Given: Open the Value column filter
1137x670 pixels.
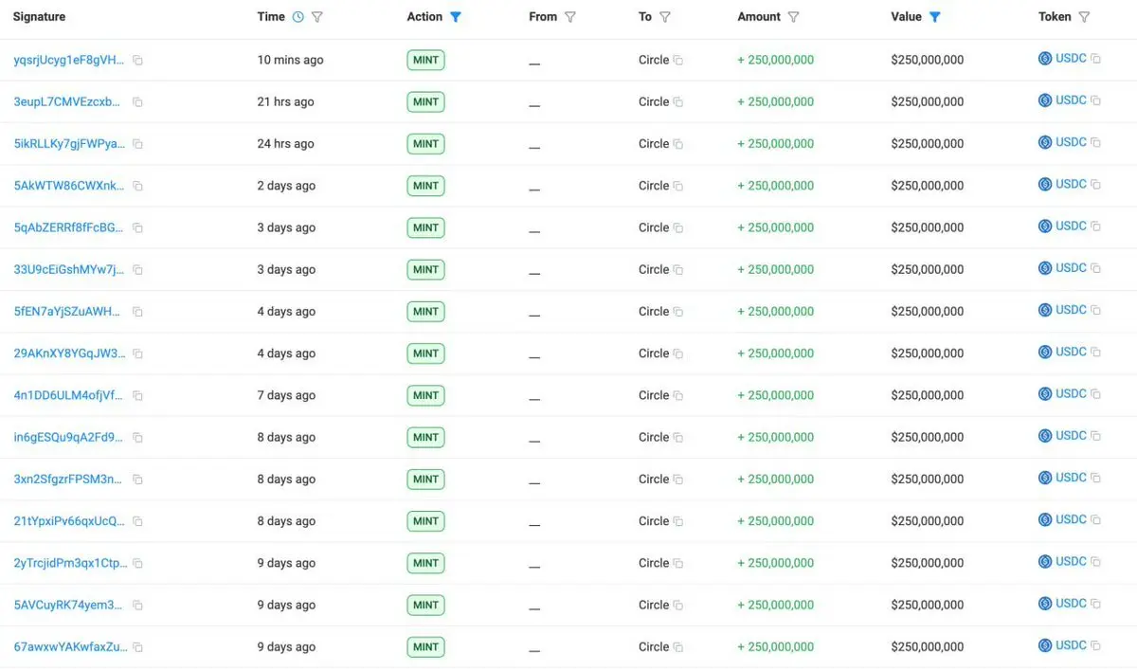Looking at the screenshot, I should (x=935, y=17).
